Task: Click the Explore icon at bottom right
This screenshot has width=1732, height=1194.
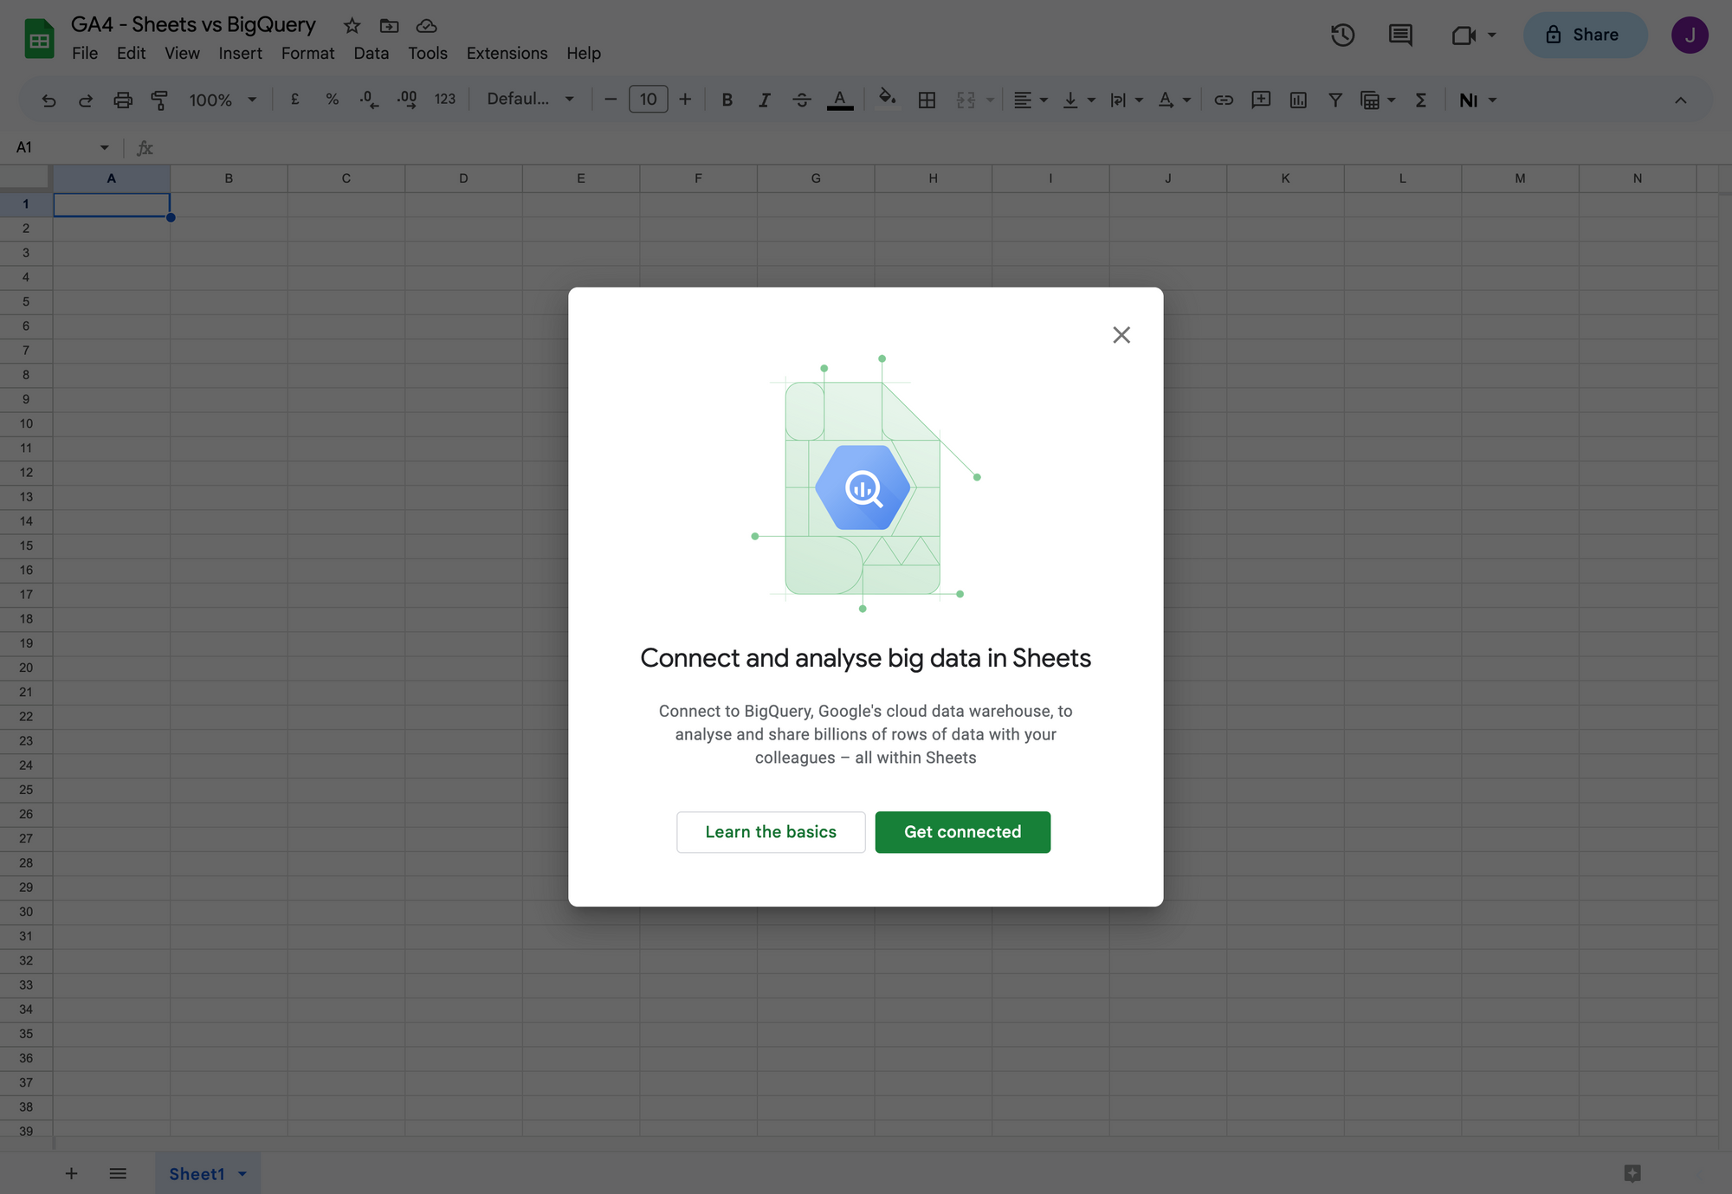Action: click(x=1632, y=1173)
